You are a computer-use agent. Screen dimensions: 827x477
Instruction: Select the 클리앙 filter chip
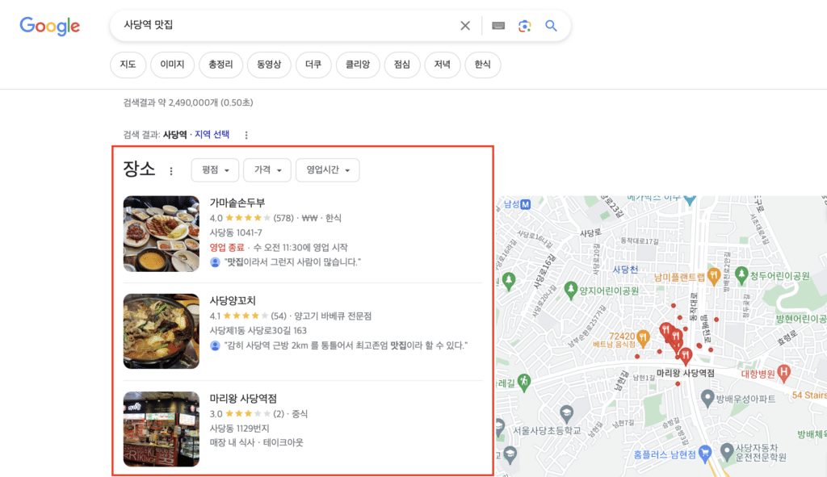coord(358,65)
